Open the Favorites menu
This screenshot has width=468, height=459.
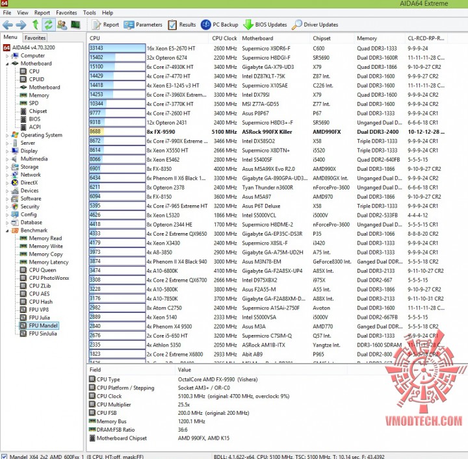[x=66, y=12]
